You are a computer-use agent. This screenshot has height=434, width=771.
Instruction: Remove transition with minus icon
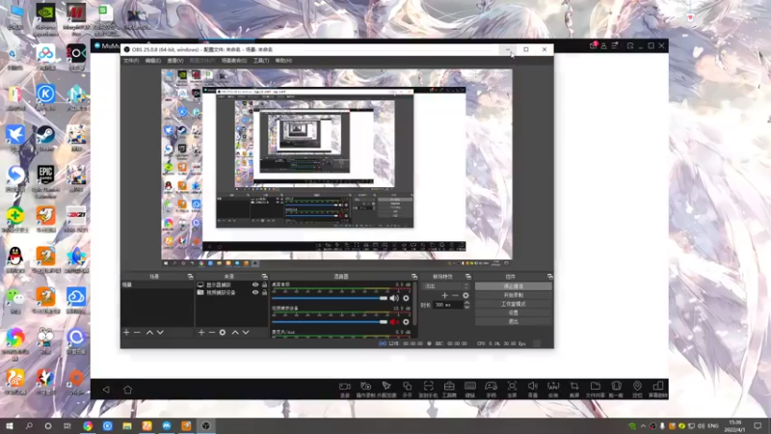click(455, 296)
